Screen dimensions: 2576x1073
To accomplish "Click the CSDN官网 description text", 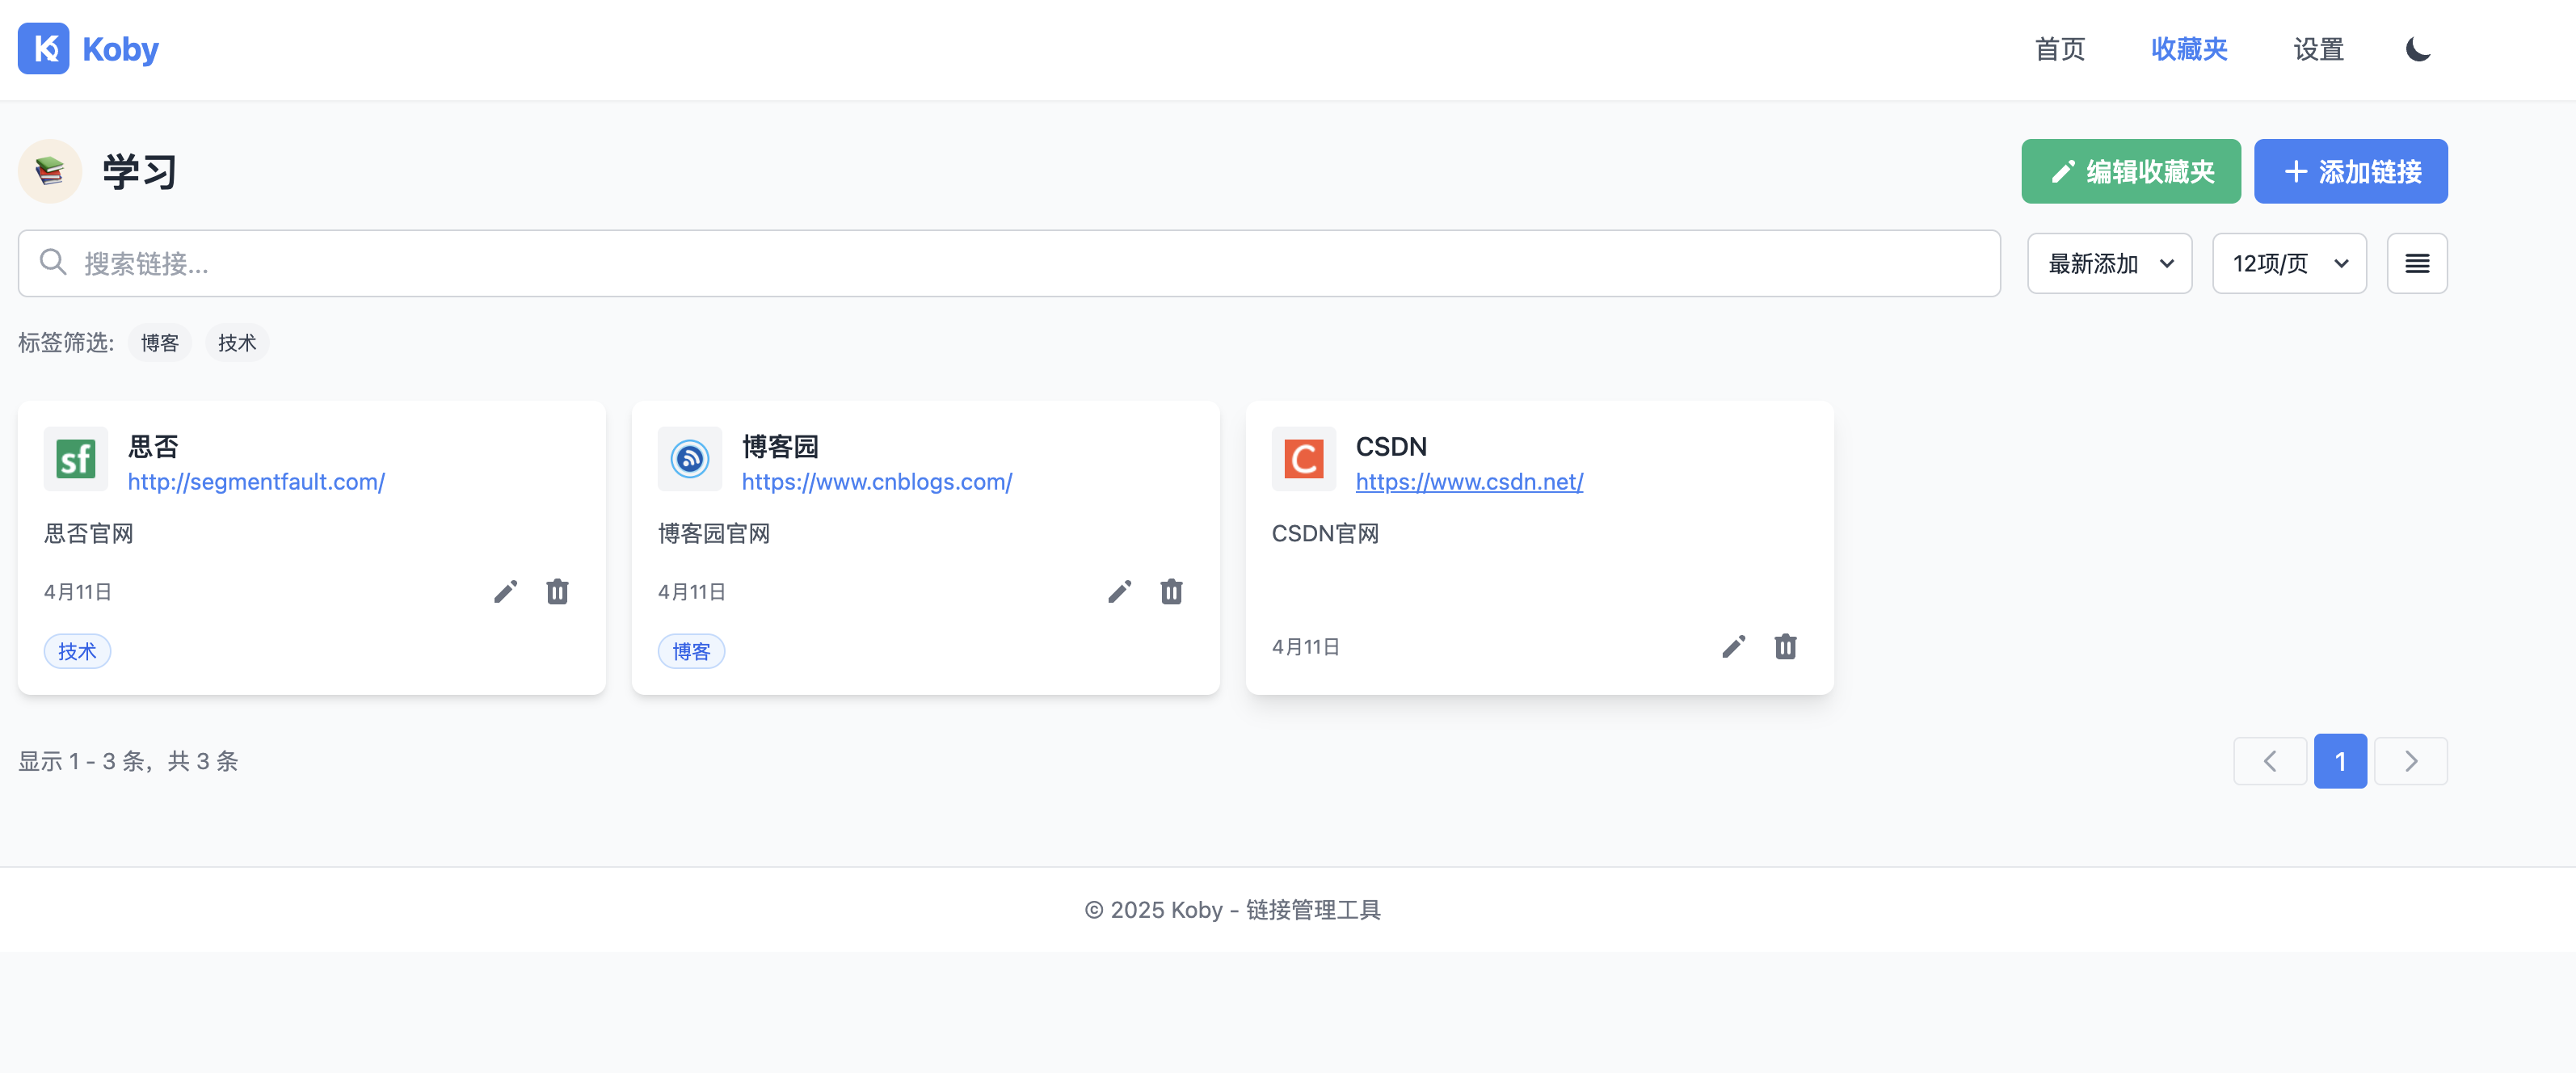I will tap(1325, 533).
